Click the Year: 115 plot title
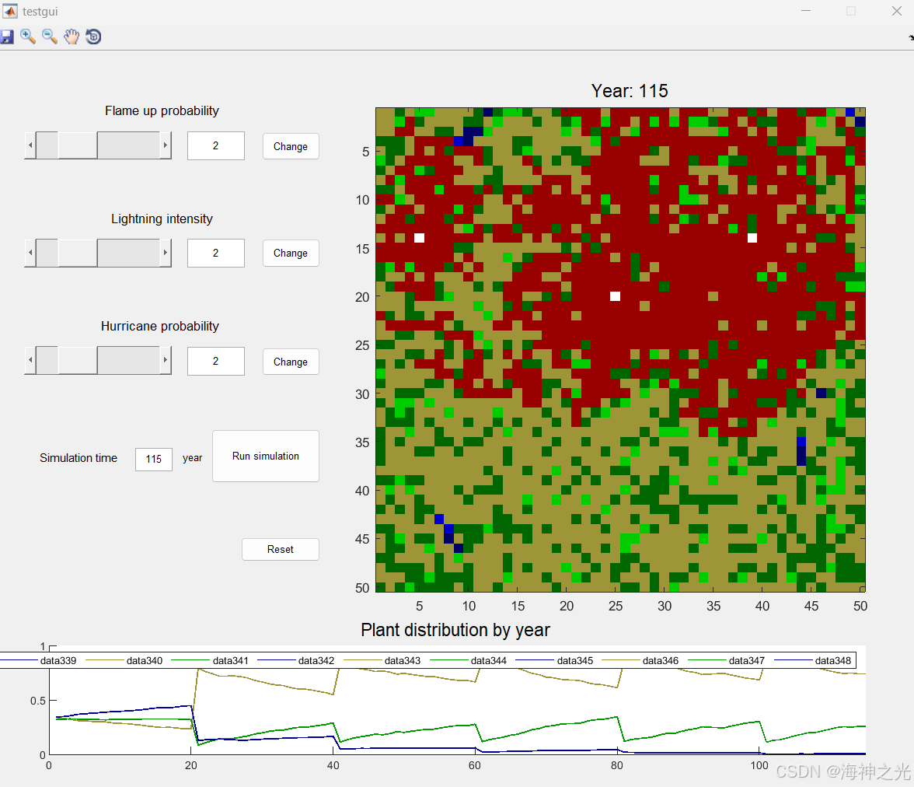The height and width of the screenshot is (787, 914). click(x=630, y=91)
